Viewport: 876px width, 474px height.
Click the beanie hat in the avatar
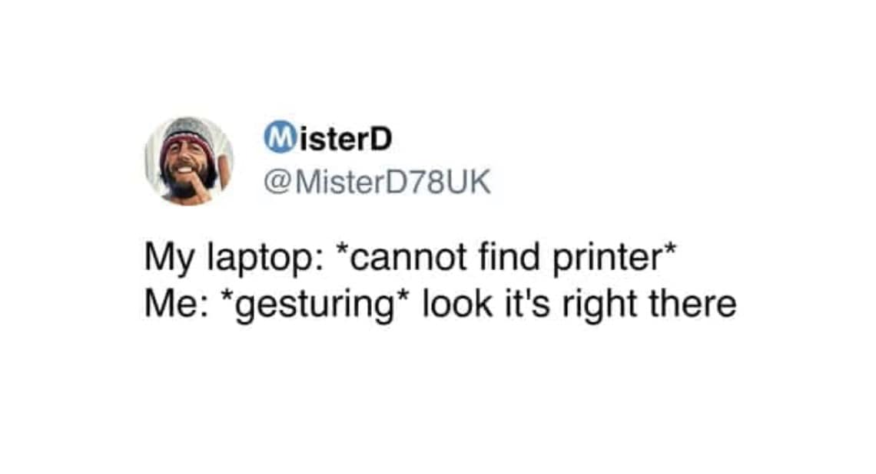click(x=188, y=134)
